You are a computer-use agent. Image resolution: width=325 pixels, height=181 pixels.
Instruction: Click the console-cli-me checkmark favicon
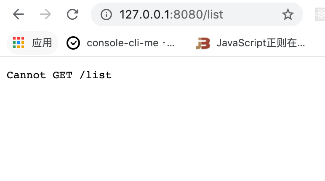73,43
